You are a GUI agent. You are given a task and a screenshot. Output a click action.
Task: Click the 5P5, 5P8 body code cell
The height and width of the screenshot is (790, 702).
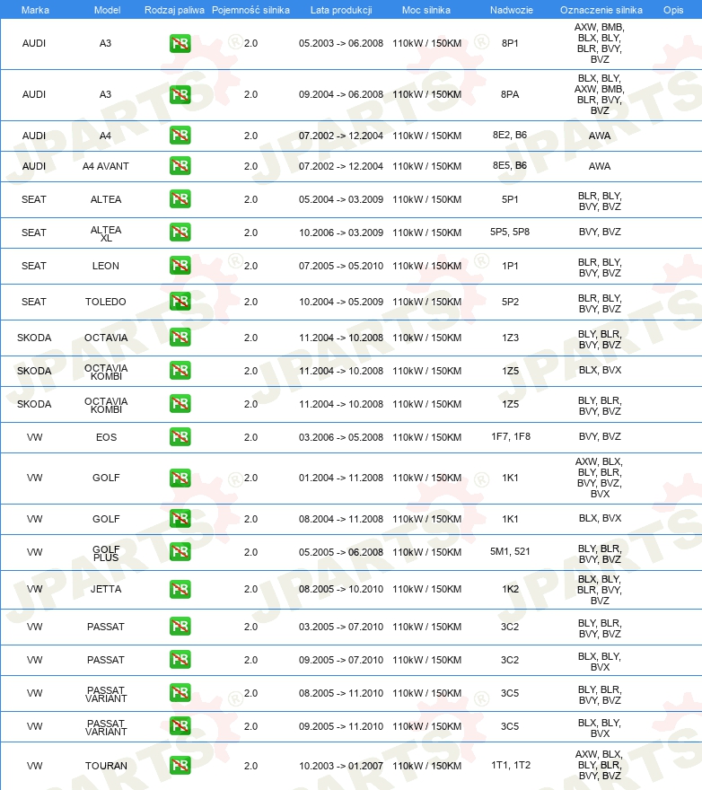(x=510, y=232)
